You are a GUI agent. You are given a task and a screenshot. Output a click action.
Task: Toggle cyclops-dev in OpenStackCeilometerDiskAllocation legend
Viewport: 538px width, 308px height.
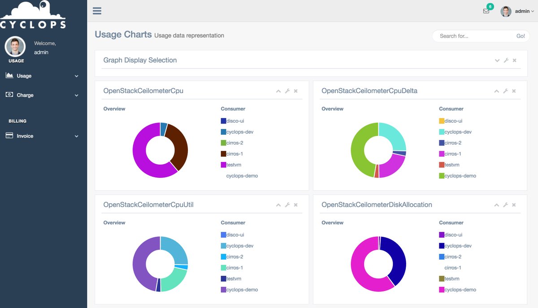(x=456, y=246)
